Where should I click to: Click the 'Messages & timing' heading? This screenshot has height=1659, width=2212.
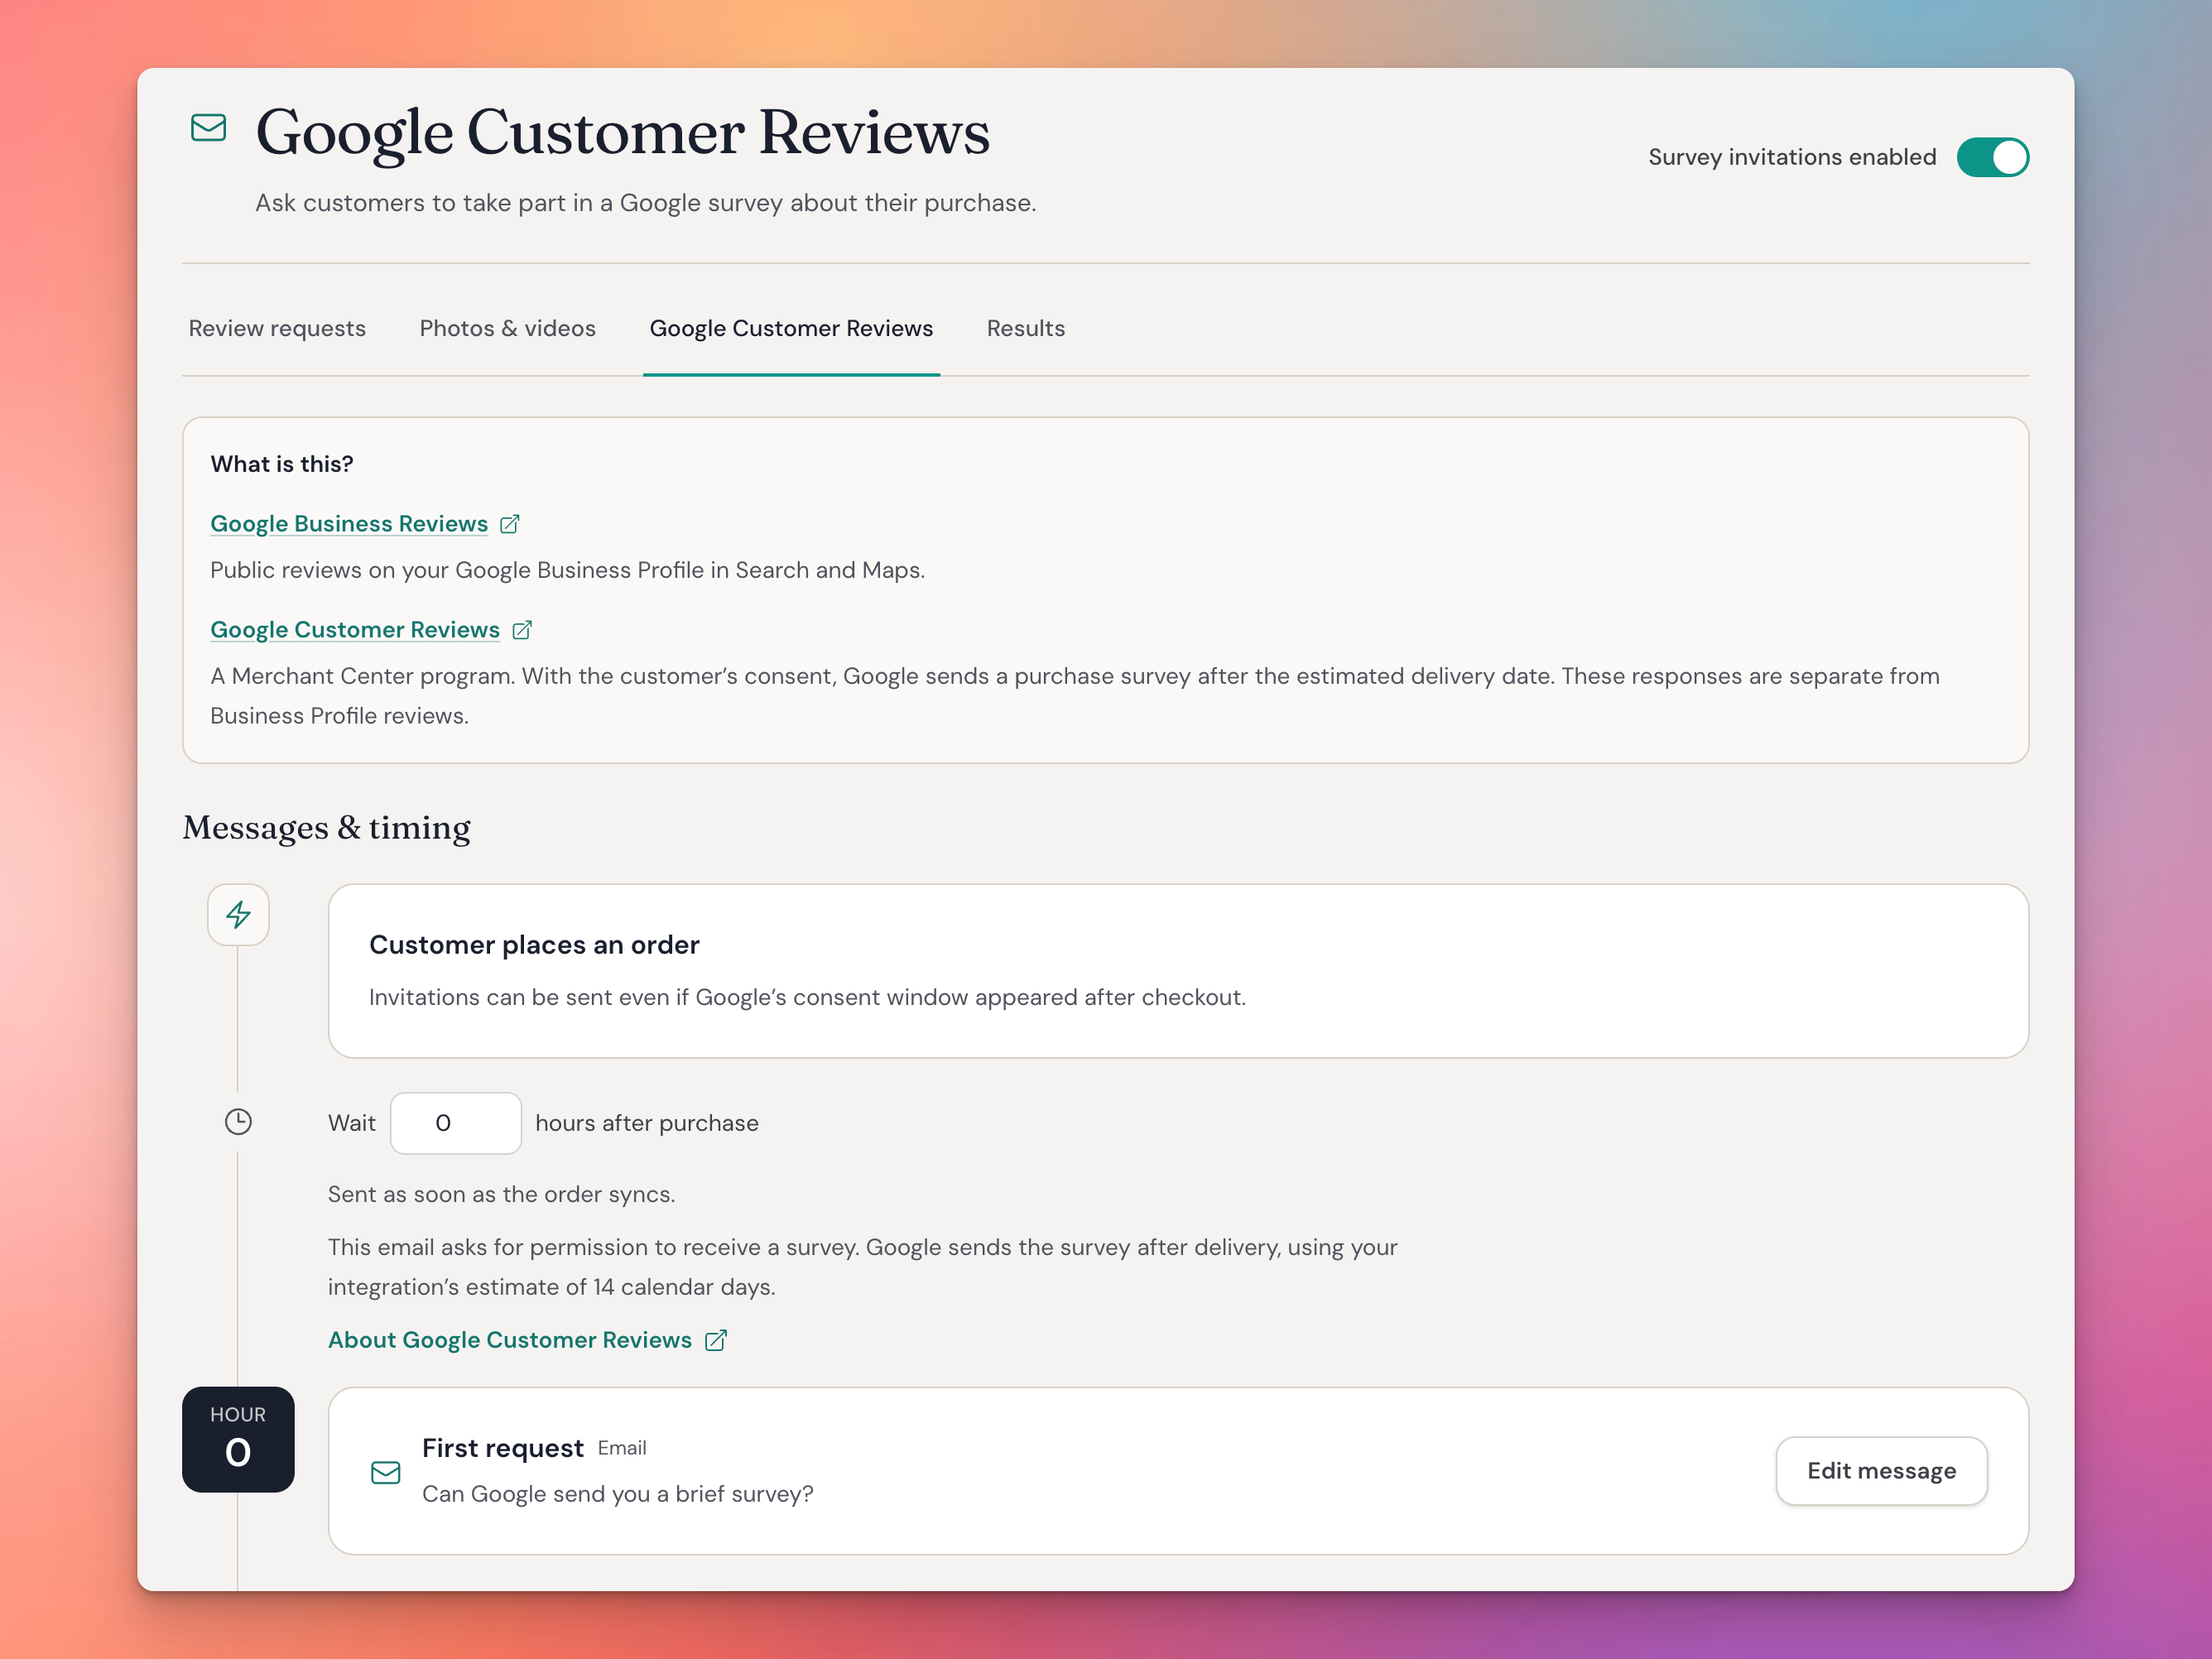[326, 828]
